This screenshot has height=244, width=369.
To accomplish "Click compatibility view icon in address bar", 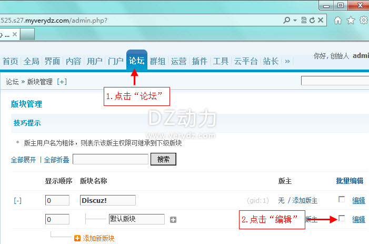I will pos(303,21).
